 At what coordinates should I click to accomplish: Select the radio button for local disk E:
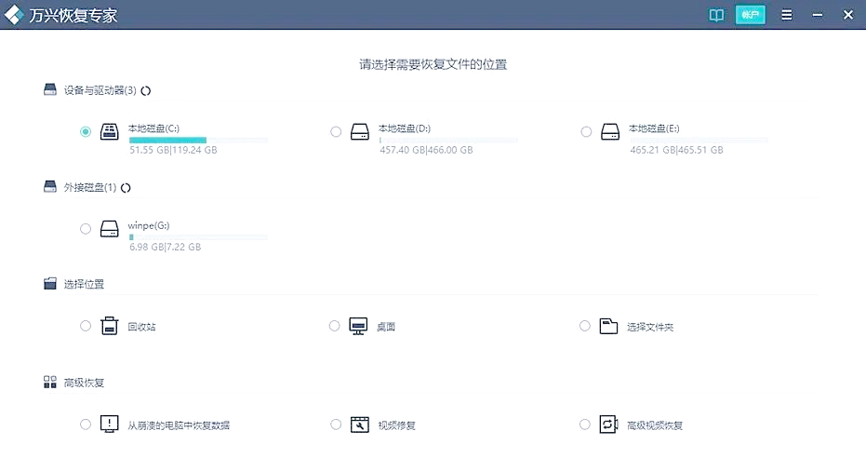(x=586, y=132)
